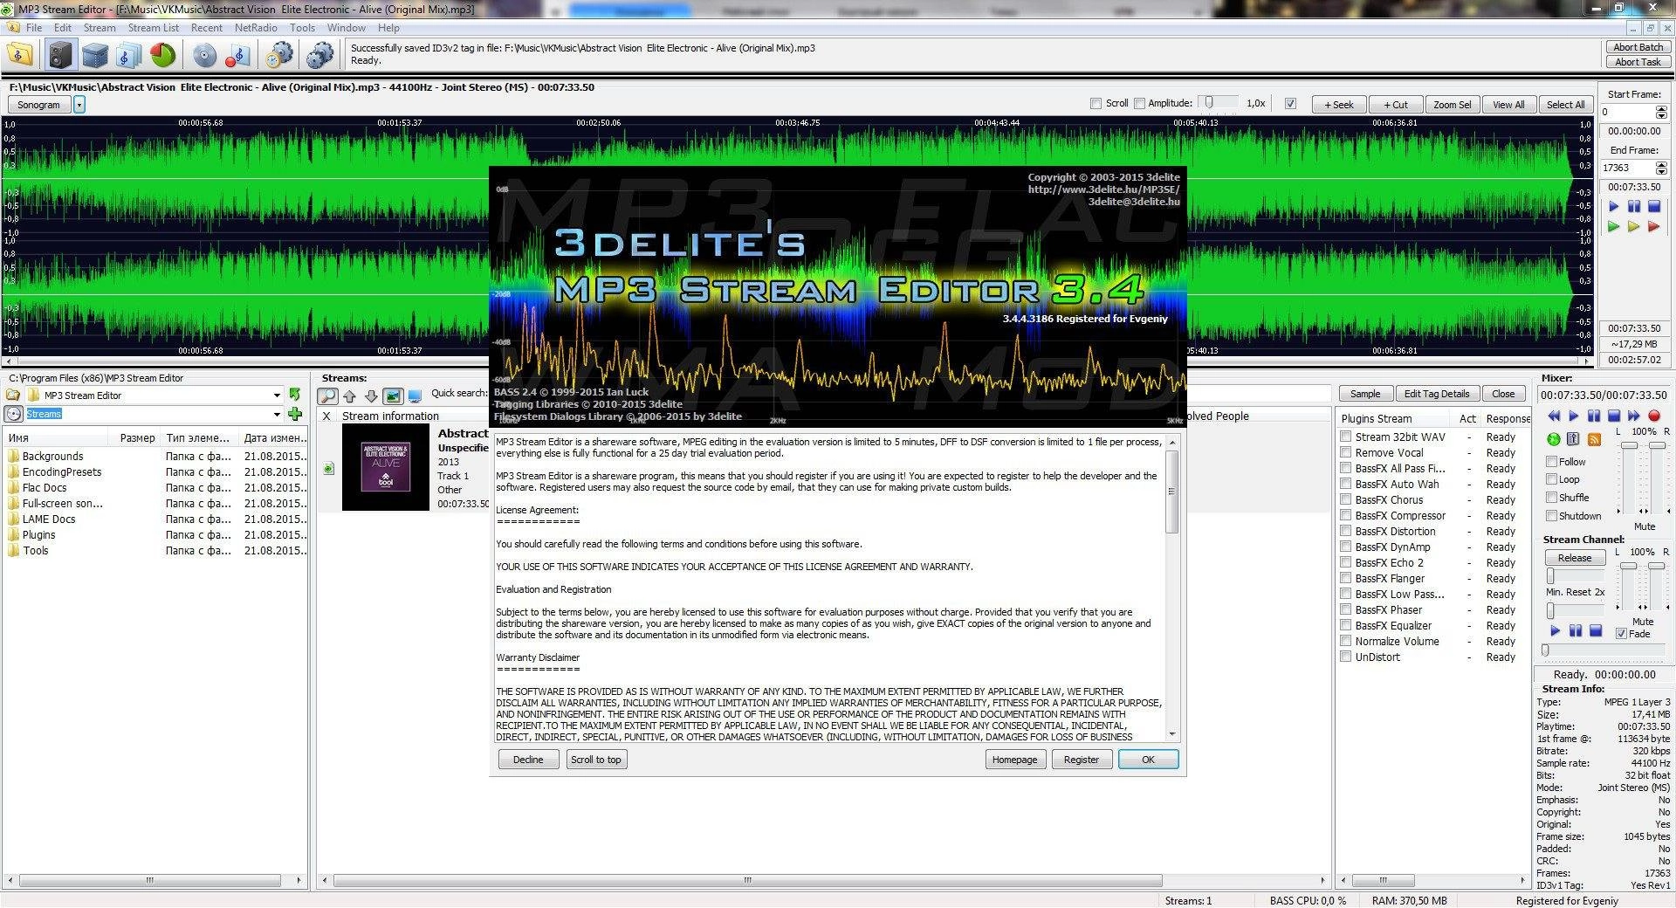Viewport: 1676px width, 908px height.
Task: Enable the Shuffle checkbox in Mixer
Action: (x=1552, y=498)
